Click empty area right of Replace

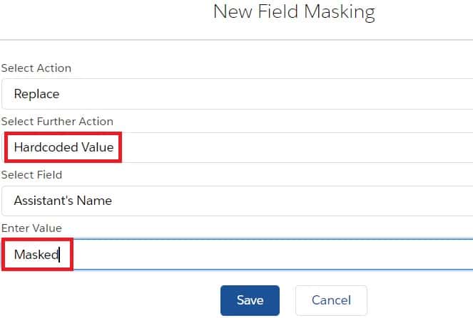285,94
